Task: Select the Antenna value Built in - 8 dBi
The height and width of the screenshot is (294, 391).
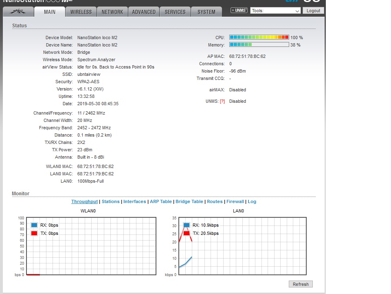Action: (91, 157)
